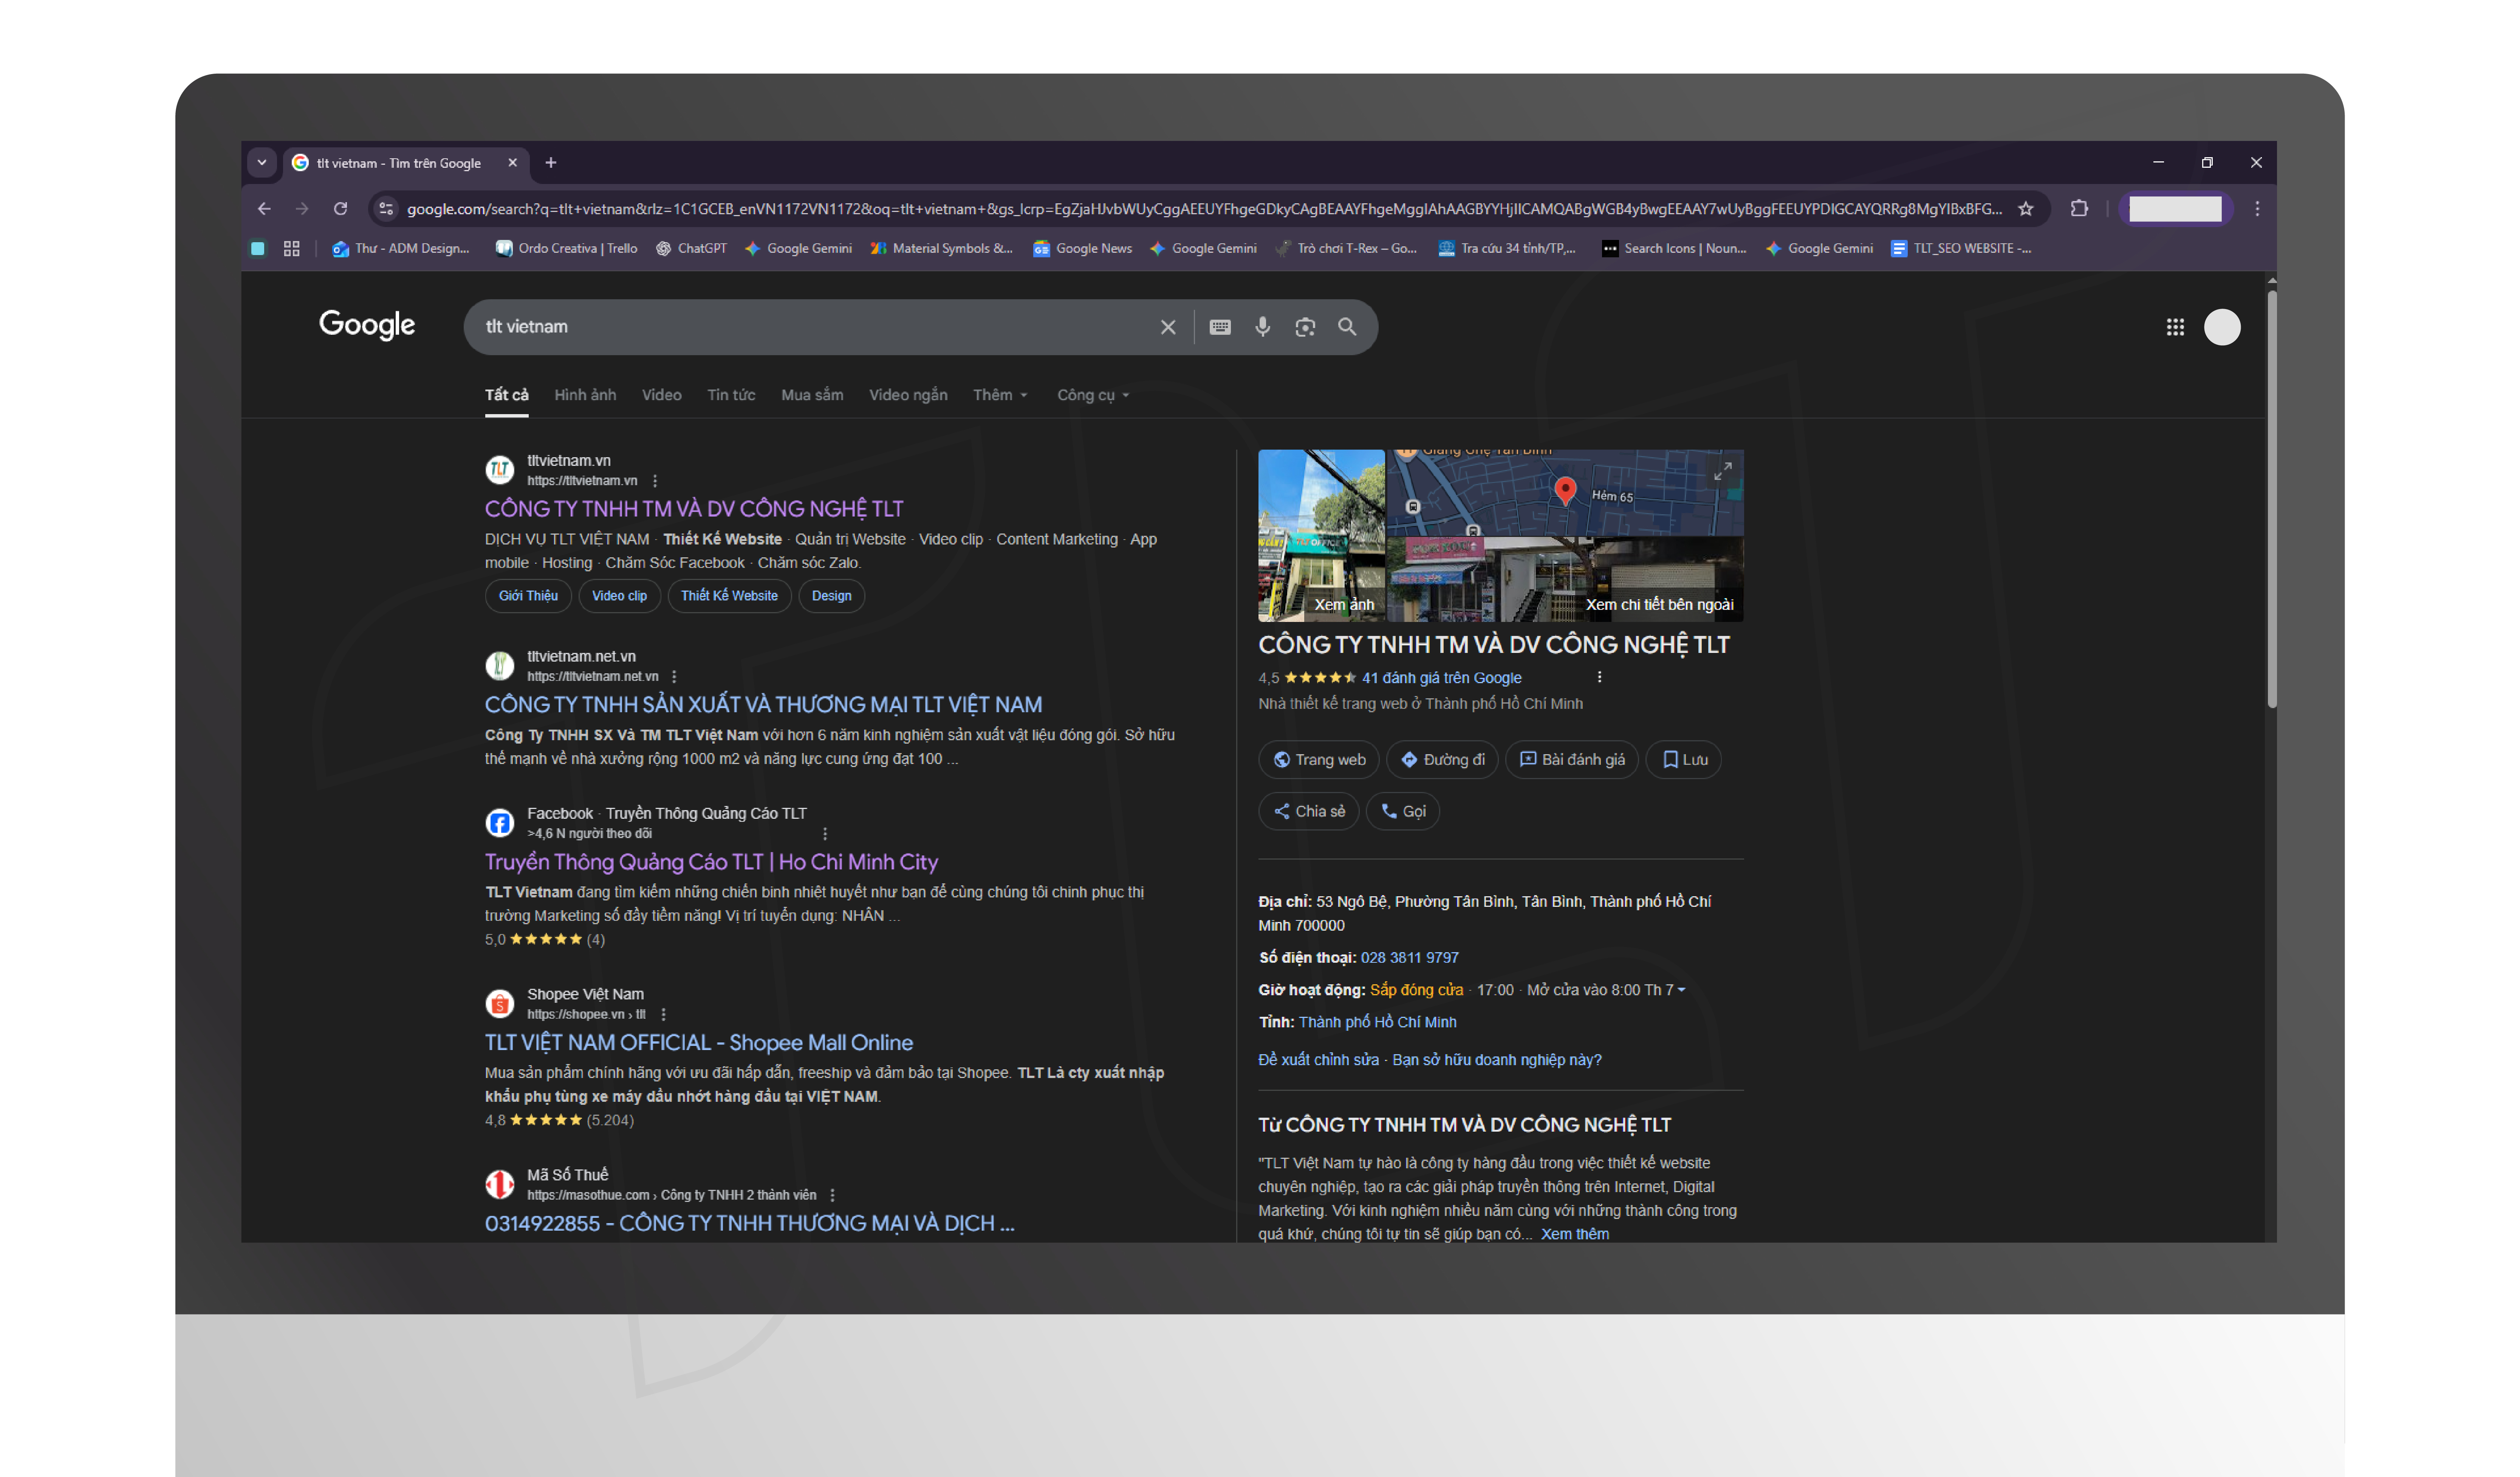Open the on-screen keyboard input tool

point(1220,327)
